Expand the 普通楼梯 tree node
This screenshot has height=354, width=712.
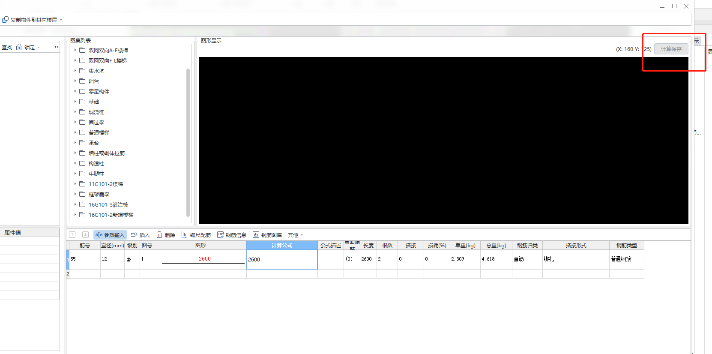pyautogui.click(x=75, y=132)
